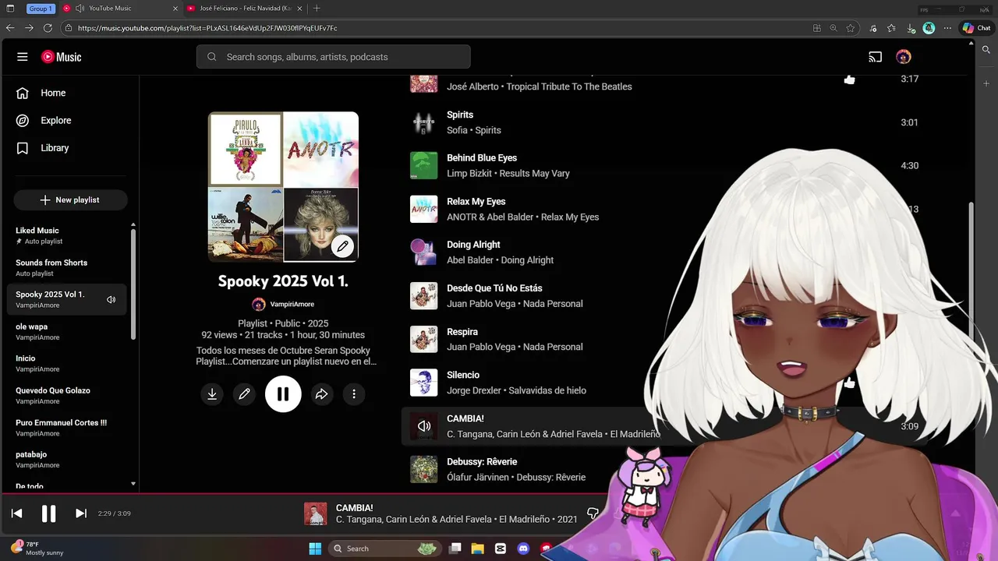Click the Group 1 tab group label
This screenshot has width=998, height=561.
[40, 9]
